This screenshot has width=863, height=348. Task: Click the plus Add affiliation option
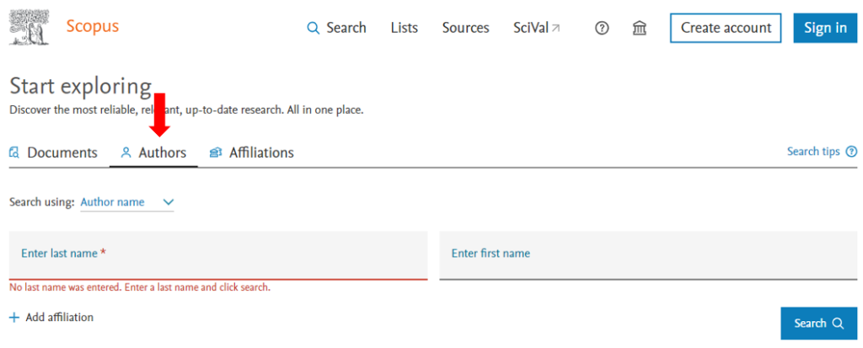point(51,318)
